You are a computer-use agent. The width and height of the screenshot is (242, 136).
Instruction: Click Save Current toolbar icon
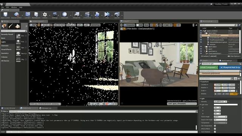[x=5, y=15]
